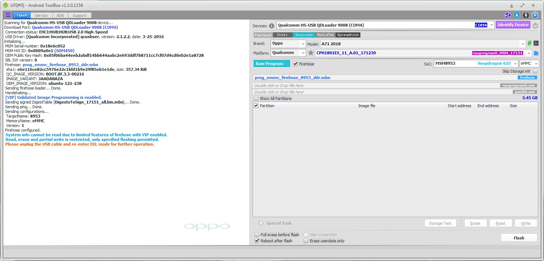Enable Full erase before flash
Screen dimensions: 544x261
[257, 235]
